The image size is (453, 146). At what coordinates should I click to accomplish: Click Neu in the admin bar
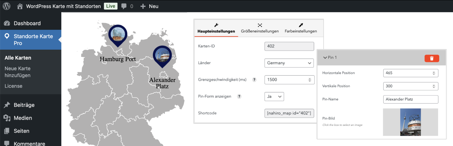tap(153, 6)
